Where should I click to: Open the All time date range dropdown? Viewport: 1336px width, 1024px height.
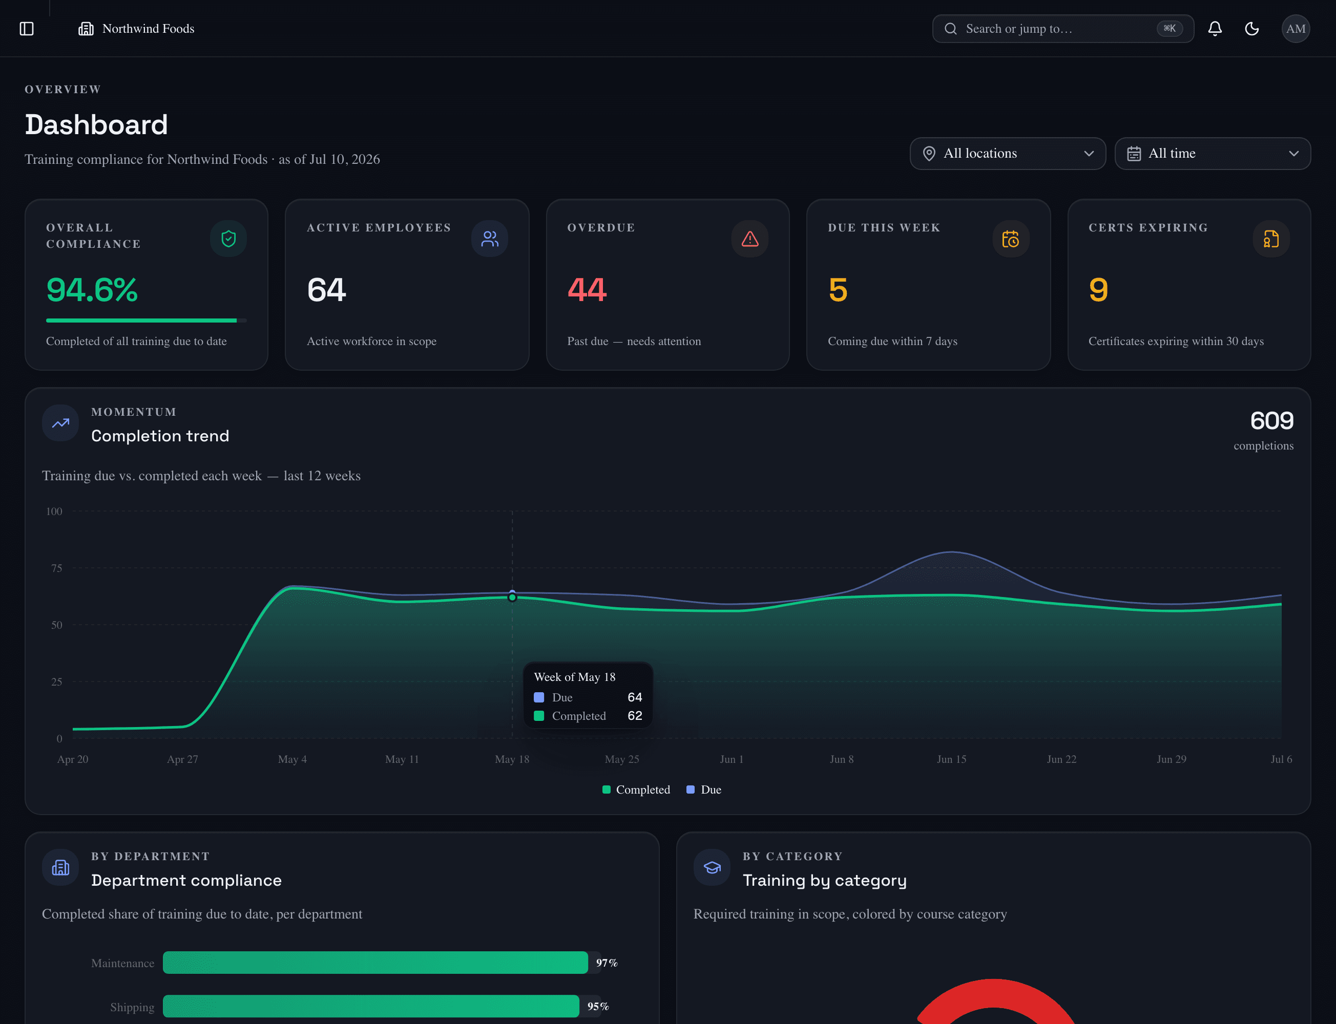click(x=1212, y=154)
